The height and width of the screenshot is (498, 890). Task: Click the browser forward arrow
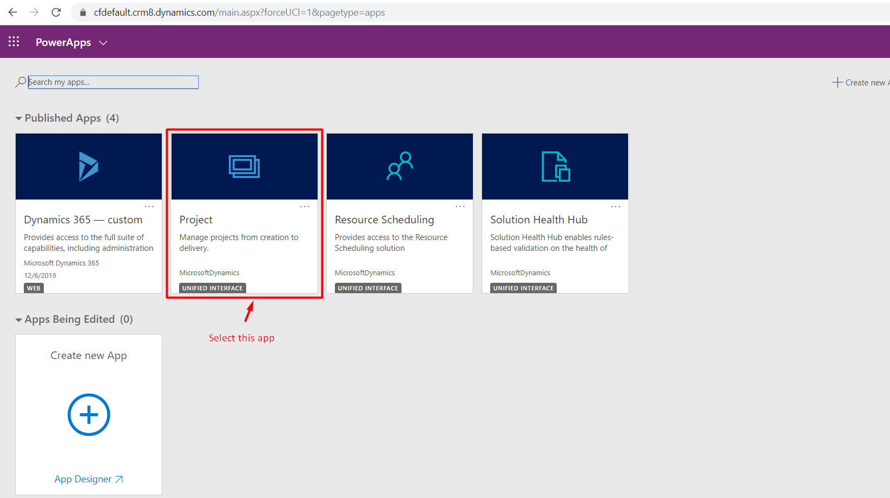pyautogui.click(x=35, y=12)
